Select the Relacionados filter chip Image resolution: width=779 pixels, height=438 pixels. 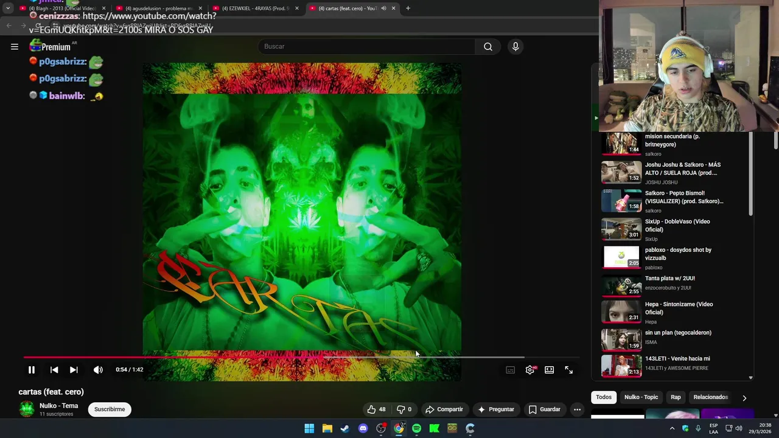(710, 397)
